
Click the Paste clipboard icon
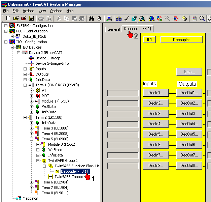pos(74,18)
